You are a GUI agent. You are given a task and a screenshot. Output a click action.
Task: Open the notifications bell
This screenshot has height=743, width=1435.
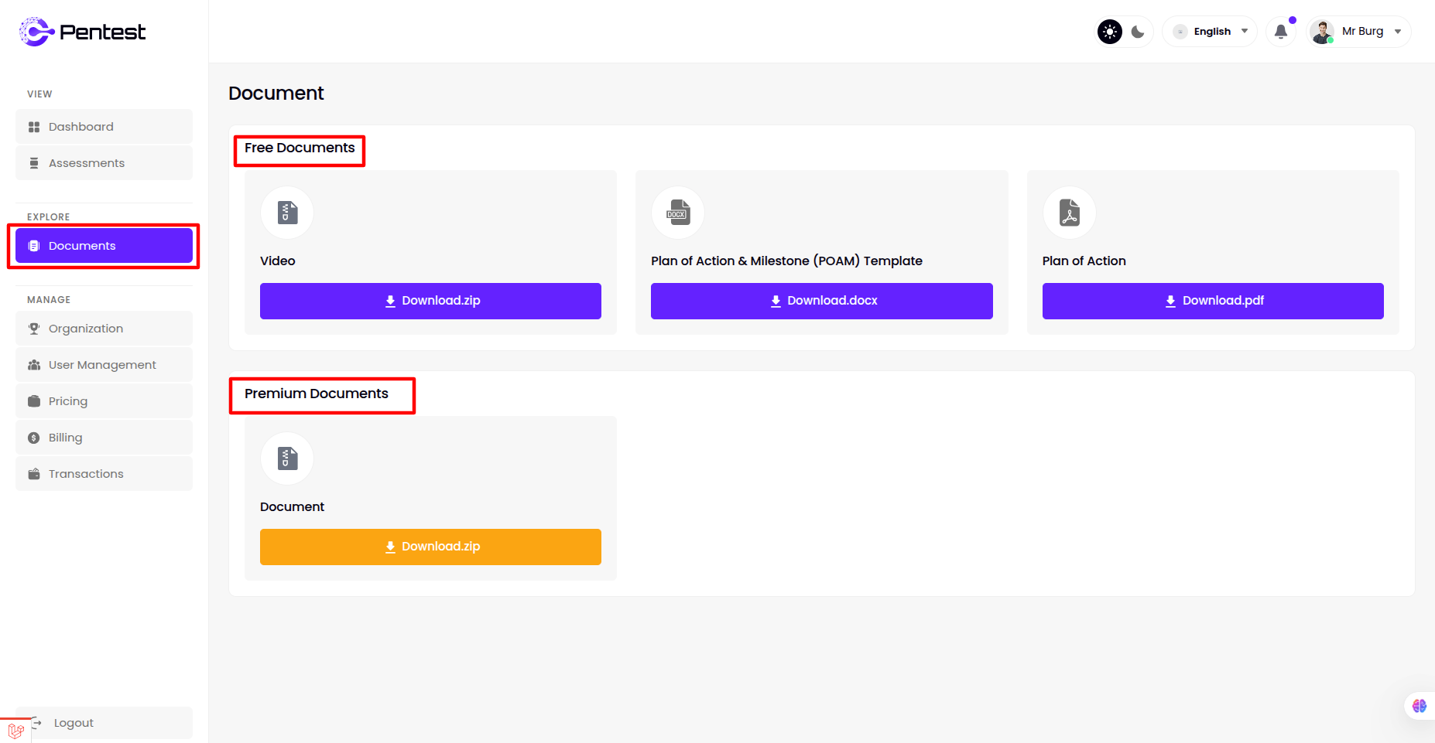coord(1281,32)
